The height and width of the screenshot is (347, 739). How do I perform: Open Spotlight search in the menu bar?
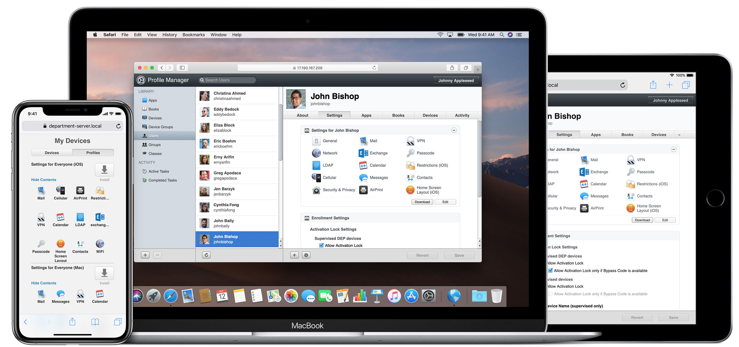501,35
